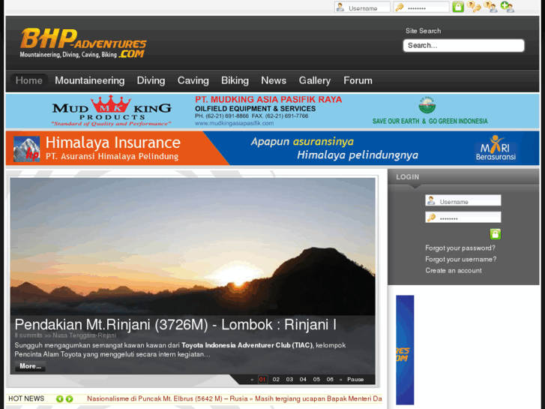This screenshot has height=409, width=545.
Task: Click the top bar password field
Action: coord(421,7)
